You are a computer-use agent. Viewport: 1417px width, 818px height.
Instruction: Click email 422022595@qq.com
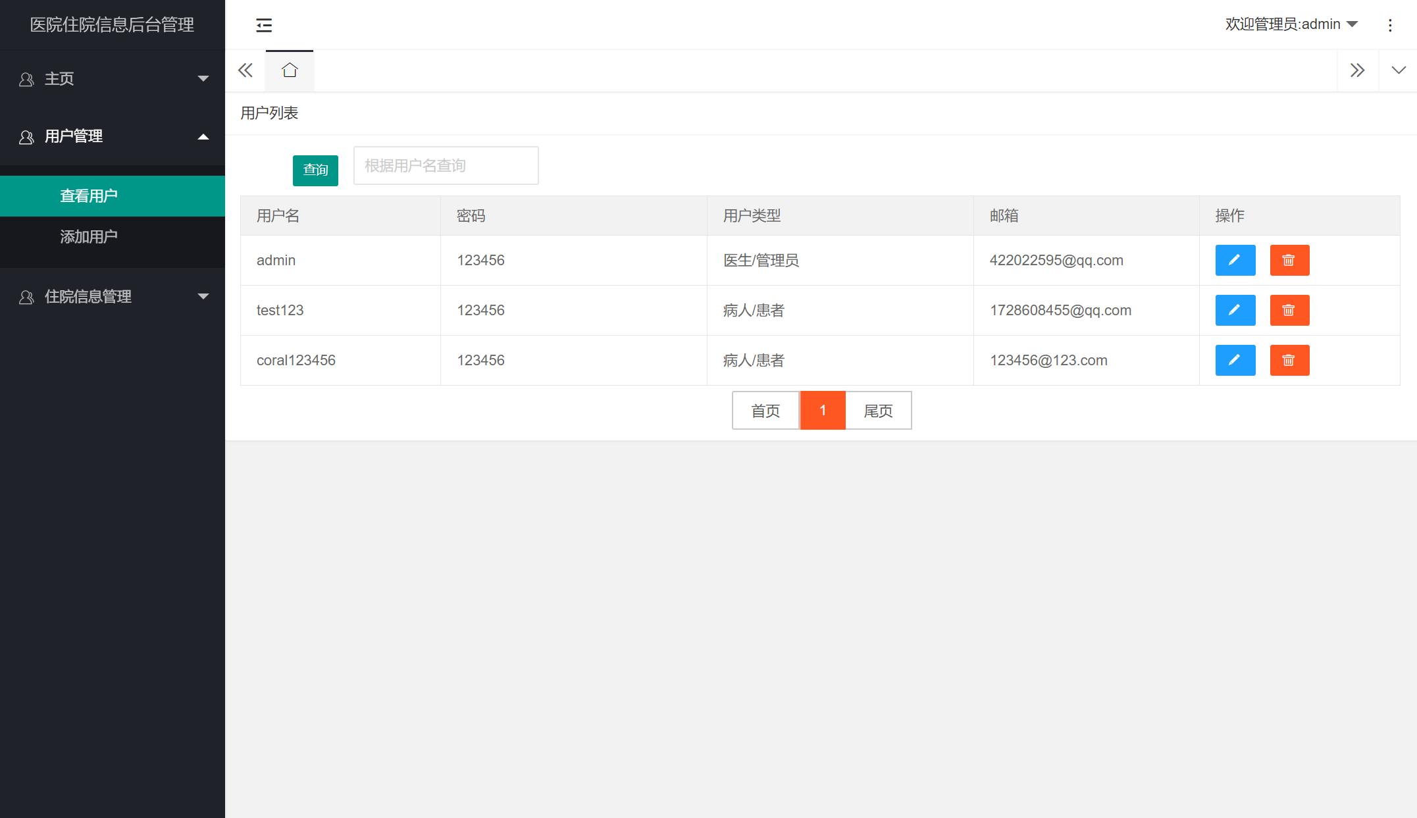click(1056, 261)
